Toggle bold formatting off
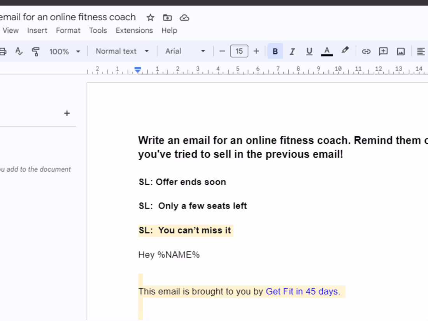Screen dimensions: 428x321 click(275, 51)
